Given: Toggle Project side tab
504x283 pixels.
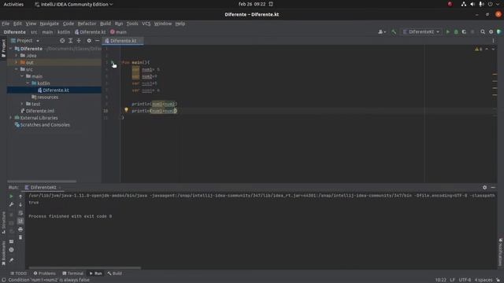Looking at the screenshot, I should pyautogui.click(x=3, y=49).
